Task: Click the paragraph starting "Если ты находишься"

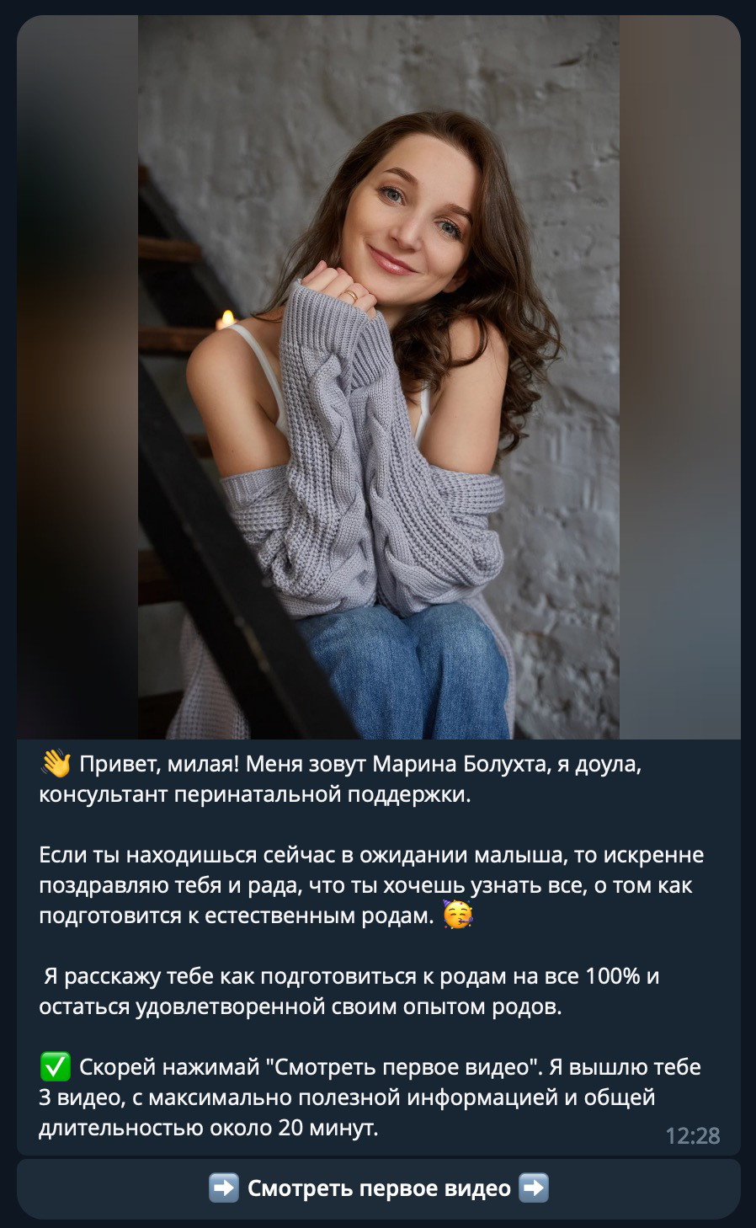Action: (372, 885)
